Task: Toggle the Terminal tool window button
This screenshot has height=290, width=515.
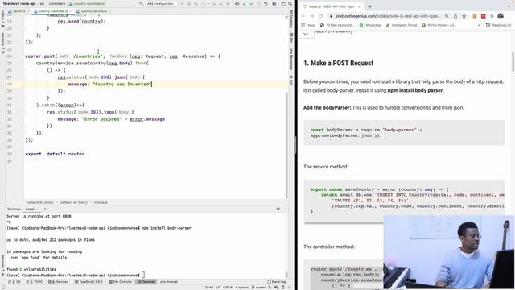Action: tap(146, 282)
